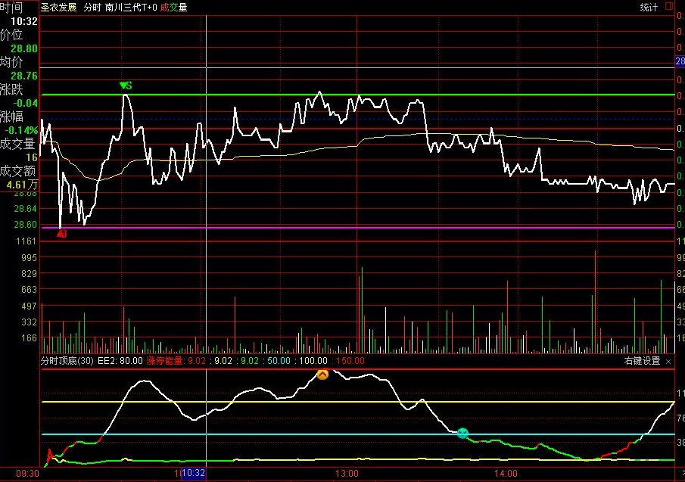Click the red B buy signal marker

(x=62, y=235)
